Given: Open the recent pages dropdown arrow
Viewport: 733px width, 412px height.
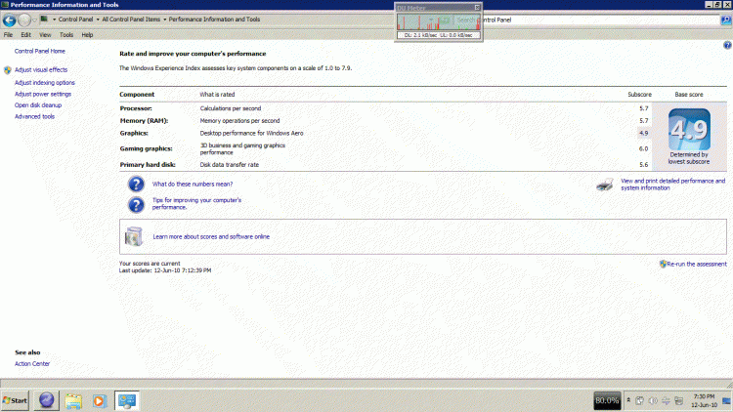Looking at the screenshot, I should (x=34, y=21).
